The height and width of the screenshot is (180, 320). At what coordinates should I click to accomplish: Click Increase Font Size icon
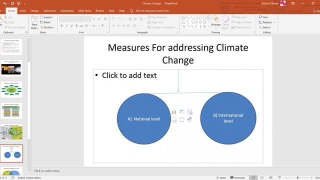click(94, 19)
